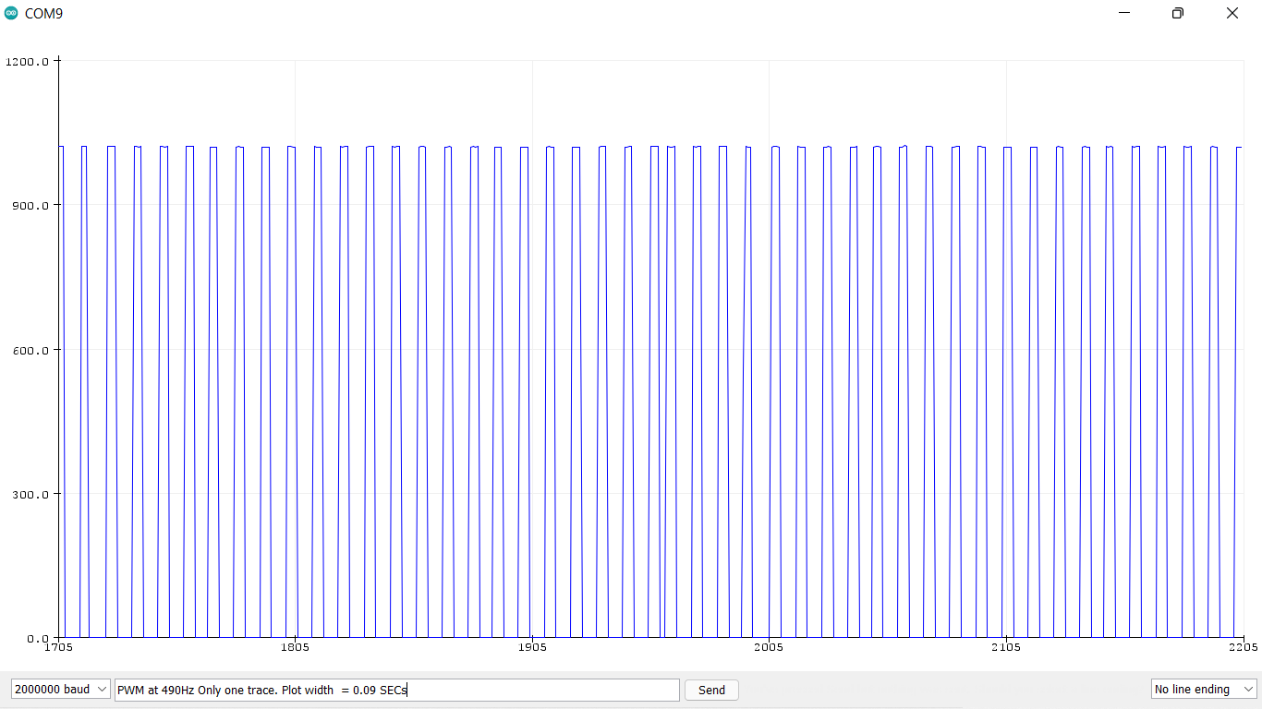
Task: Click the 600.0 y-axis label
Action: click(x=30, y=350)
